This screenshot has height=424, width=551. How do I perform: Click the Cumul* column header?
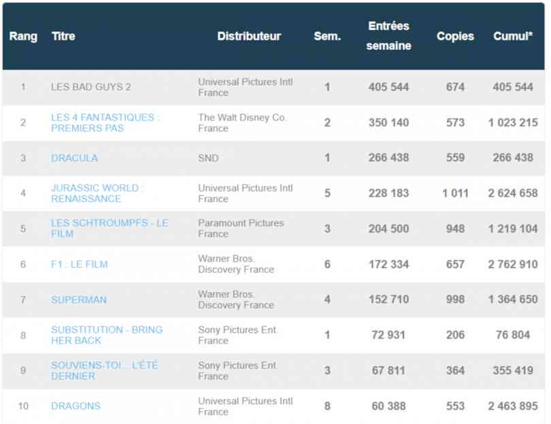pyautogui.click(x=513, y=36)
